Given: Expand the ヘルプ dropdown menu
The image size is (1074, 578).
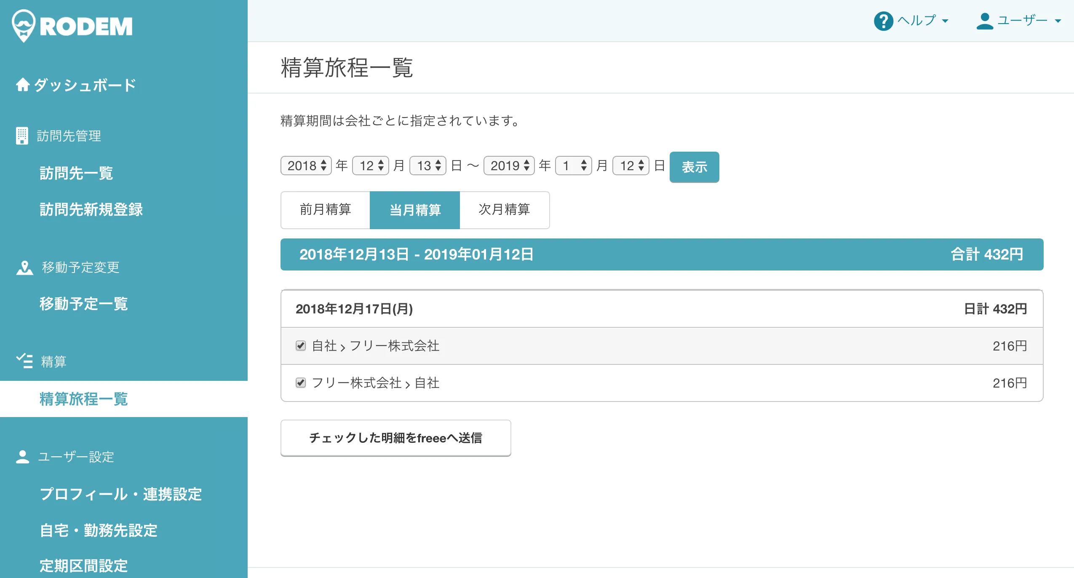Looking at the screenshot, I should click(x=922, y=21).
